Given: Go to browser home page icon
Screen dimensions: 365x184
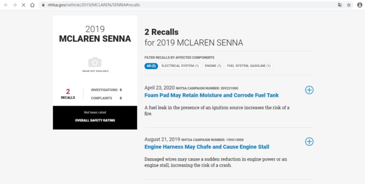Looking at the screenshot, I should 33,5.
